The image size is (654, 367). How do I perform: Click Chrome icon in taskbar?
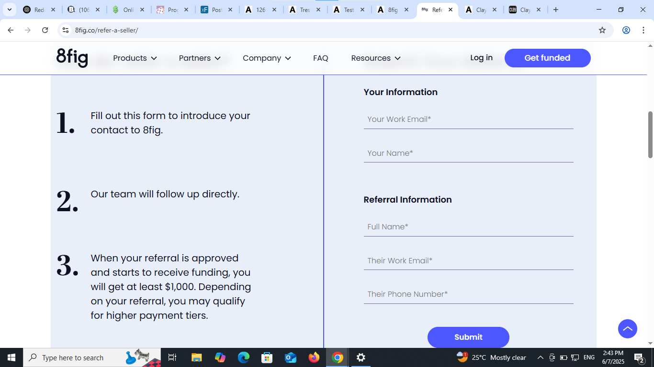(338, 357)
